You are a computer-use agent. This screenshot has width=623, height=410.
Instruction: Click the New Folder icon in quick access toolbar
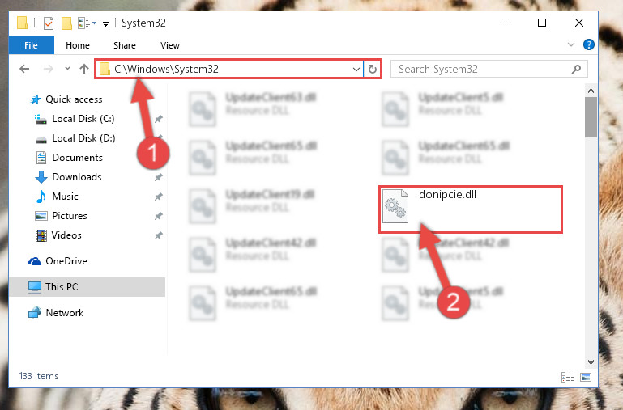pyautogui.click(x=66, y=23)
